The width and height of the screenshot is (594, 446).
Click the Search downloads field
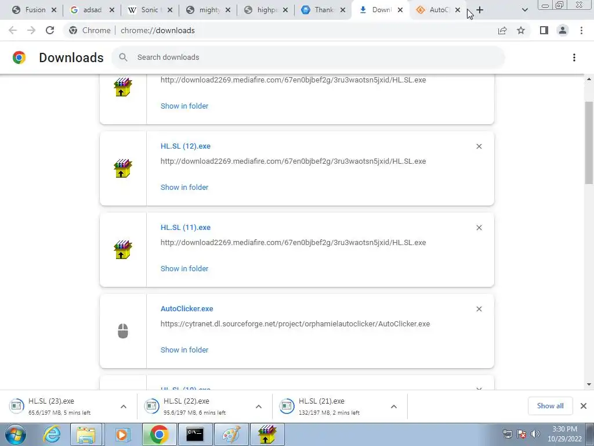[309, 57]
